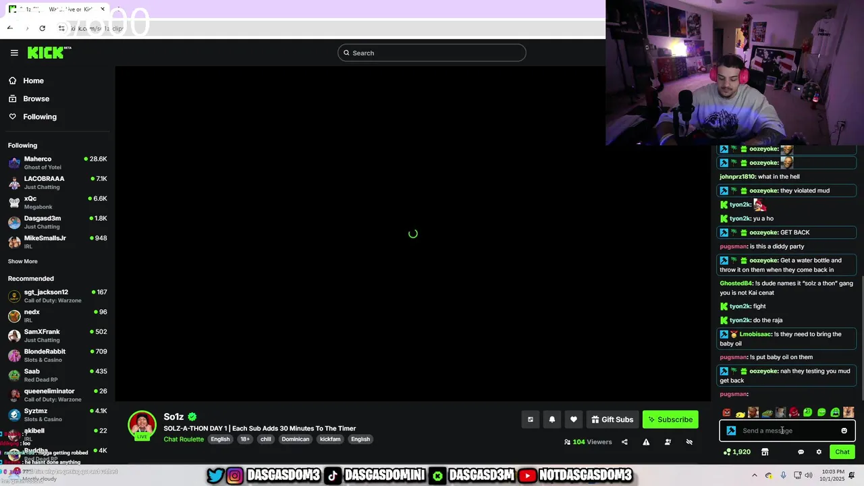Click the site info icon in address bar

(x=61, y=28)
